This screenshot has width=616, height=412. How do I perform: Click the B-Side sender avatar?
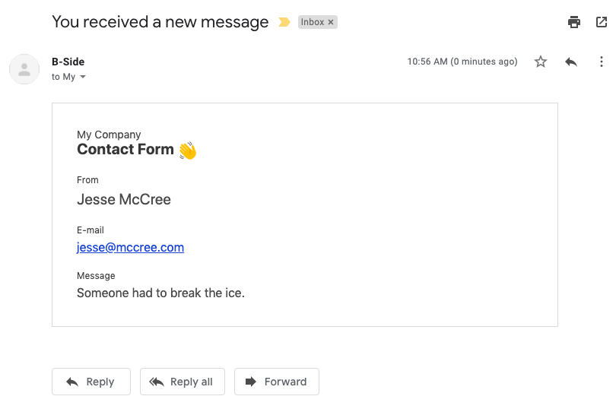coord(24,69)
